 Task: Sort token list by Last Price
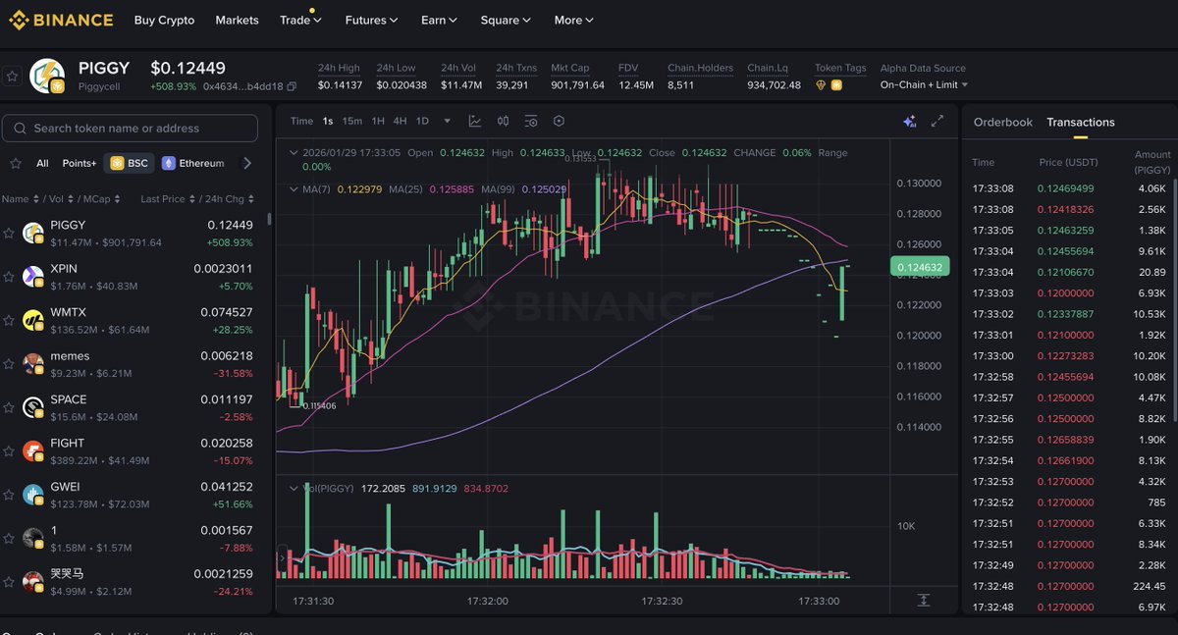[167, 198]
